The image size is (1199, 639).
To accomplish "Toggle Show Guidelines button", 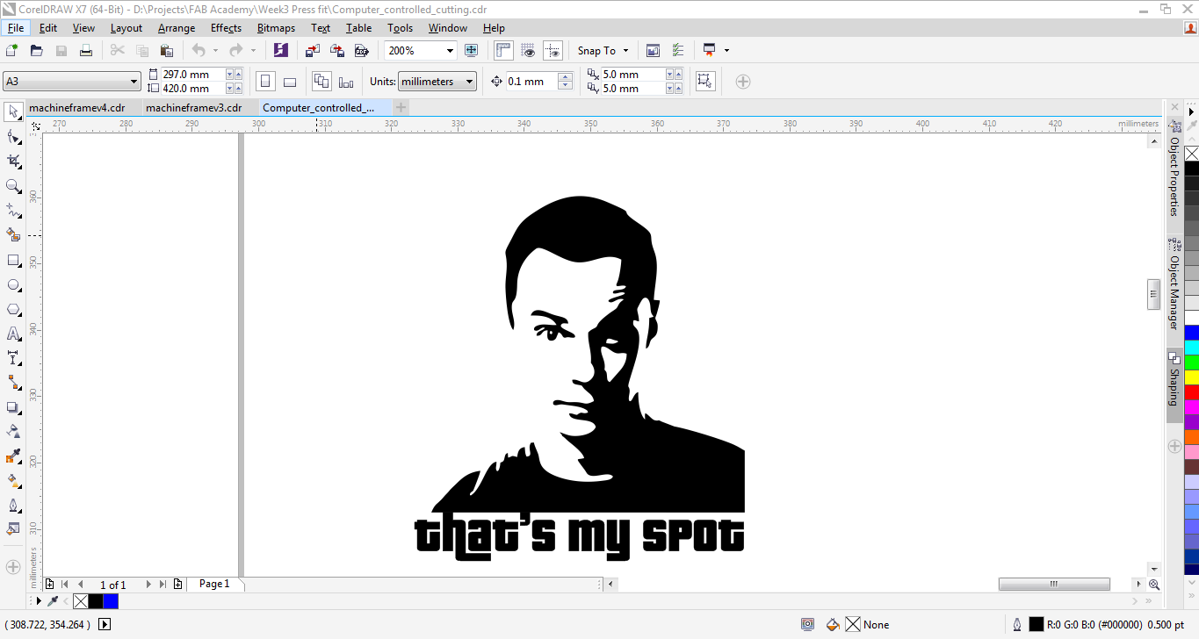I will click(x=553, y=51).
